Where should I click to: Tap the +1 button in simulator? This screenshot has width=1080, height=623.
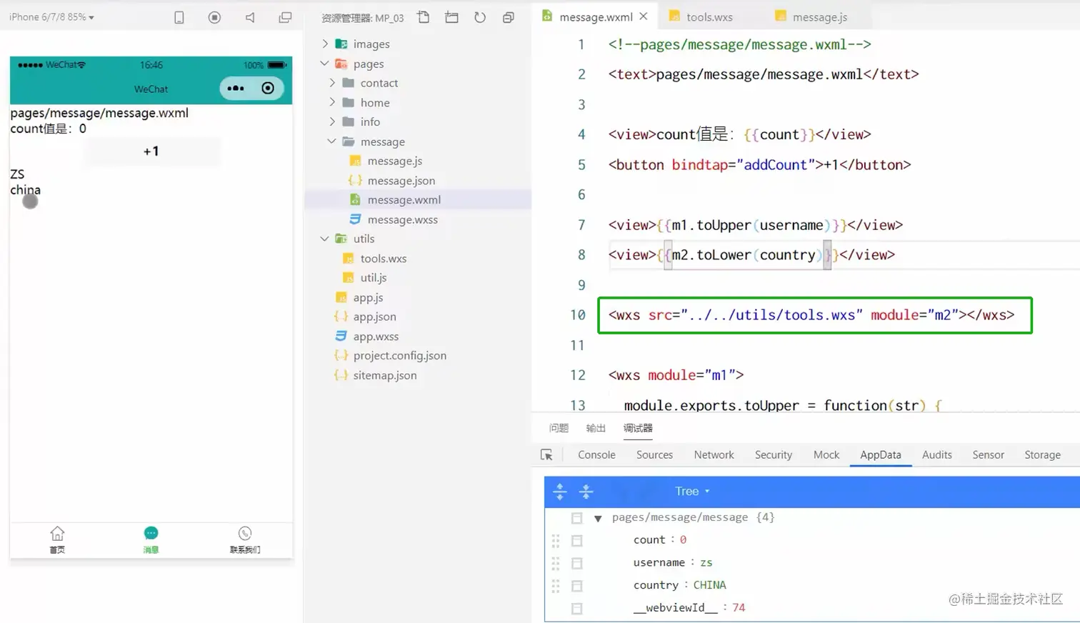[x=151, y=151]
